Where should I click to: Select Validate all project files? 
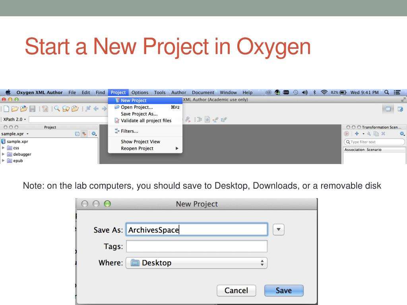[145, 121]
